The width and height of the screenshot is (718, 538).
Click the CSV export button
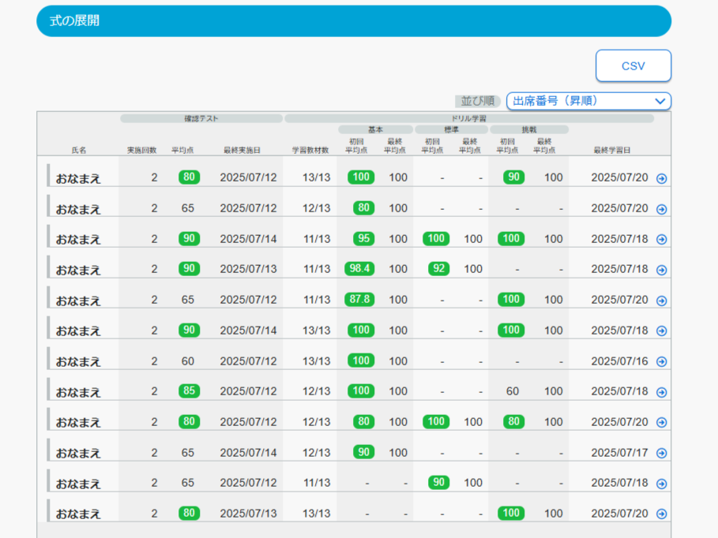(633, 66)
